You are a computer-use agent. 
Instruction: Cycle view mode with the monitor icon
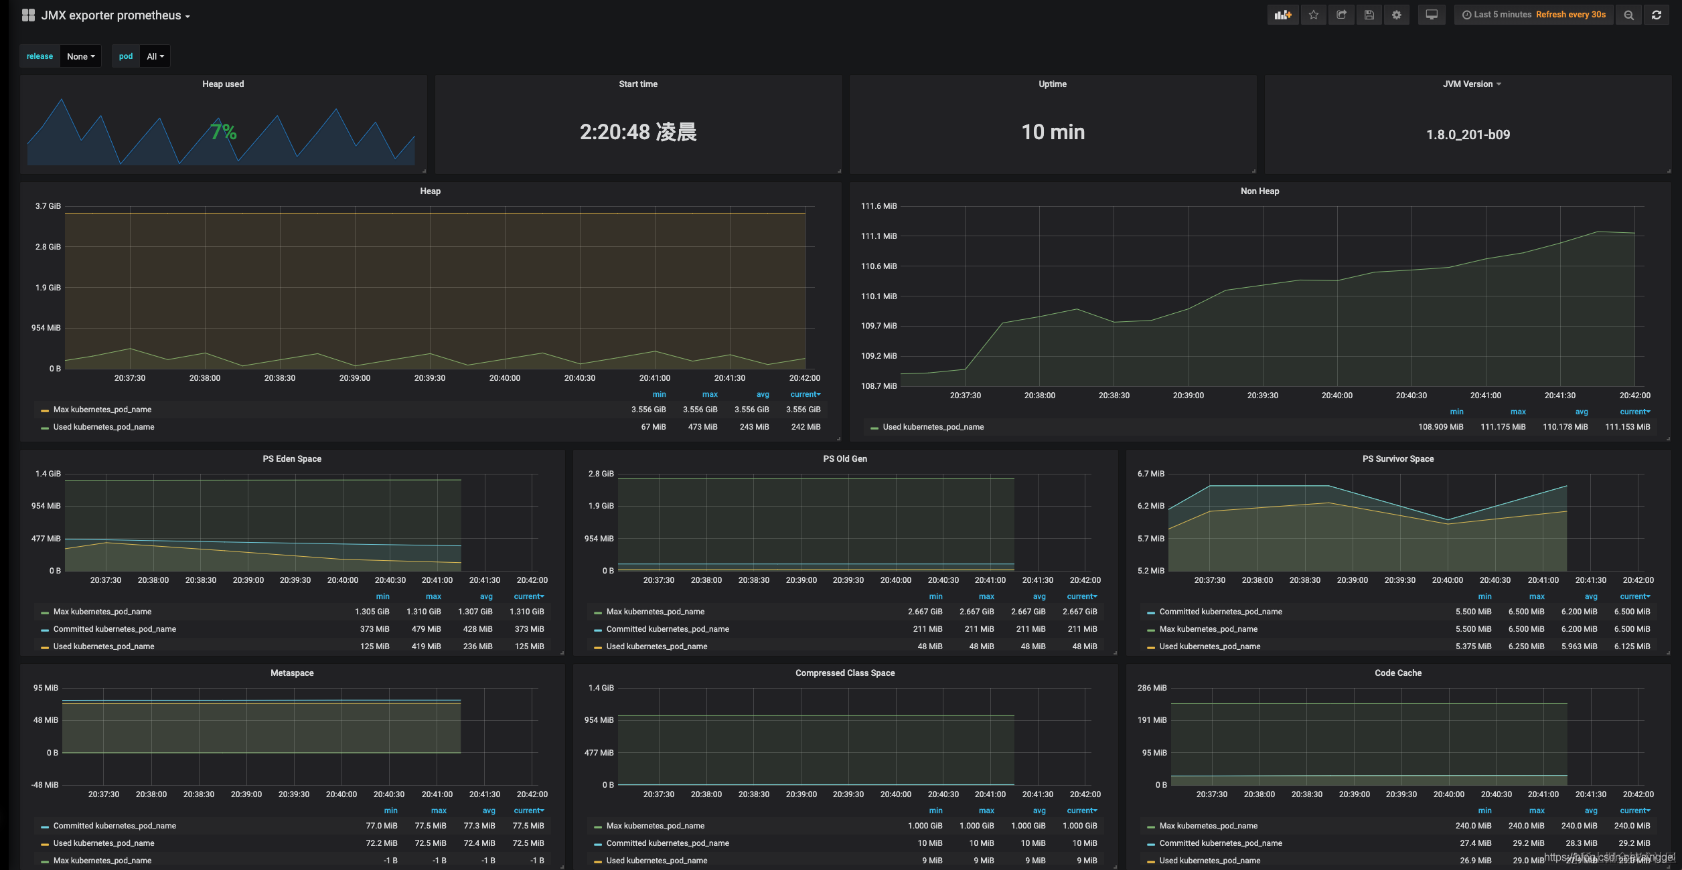point(1431,15)
